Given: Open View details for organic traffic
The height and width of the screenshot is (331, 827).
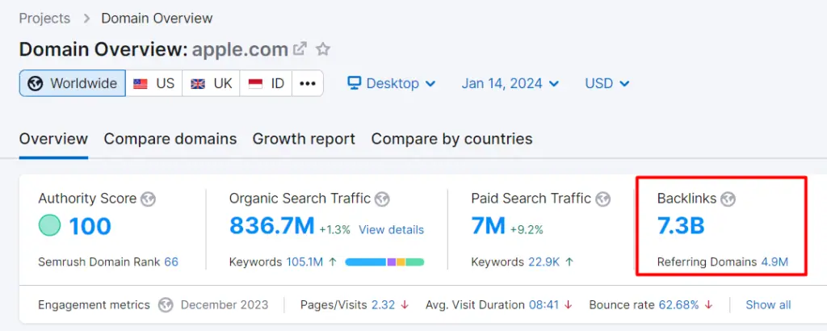Looking at the screenshot, I should pyautogui.click(x=392, y=230).
